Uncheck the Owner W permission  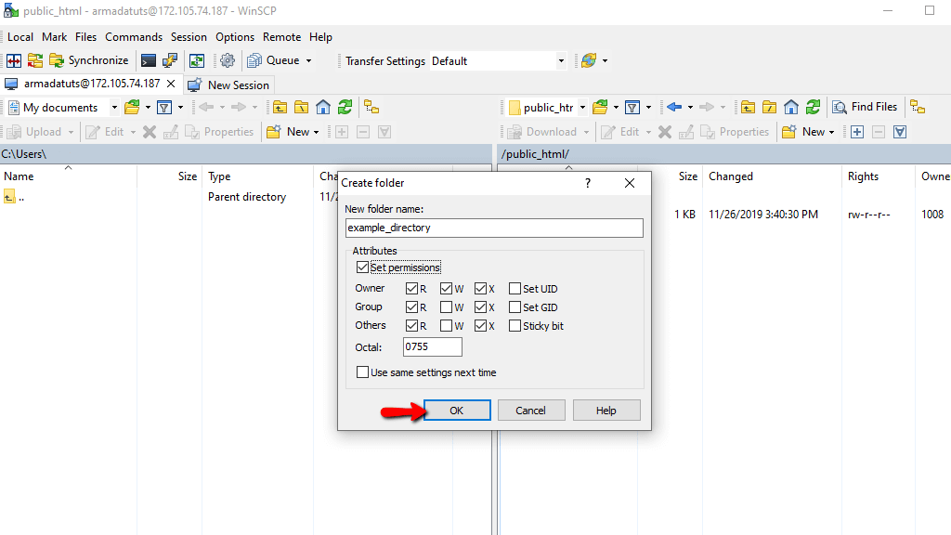(447, 289)
